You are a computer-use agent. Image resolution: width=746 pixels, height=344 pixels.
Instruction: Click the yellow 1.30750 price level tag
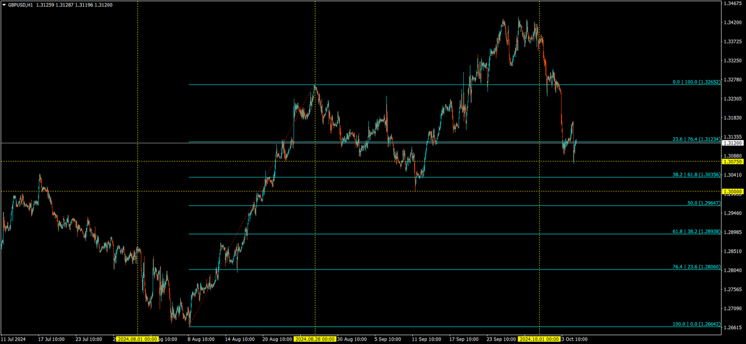point(733,162)
